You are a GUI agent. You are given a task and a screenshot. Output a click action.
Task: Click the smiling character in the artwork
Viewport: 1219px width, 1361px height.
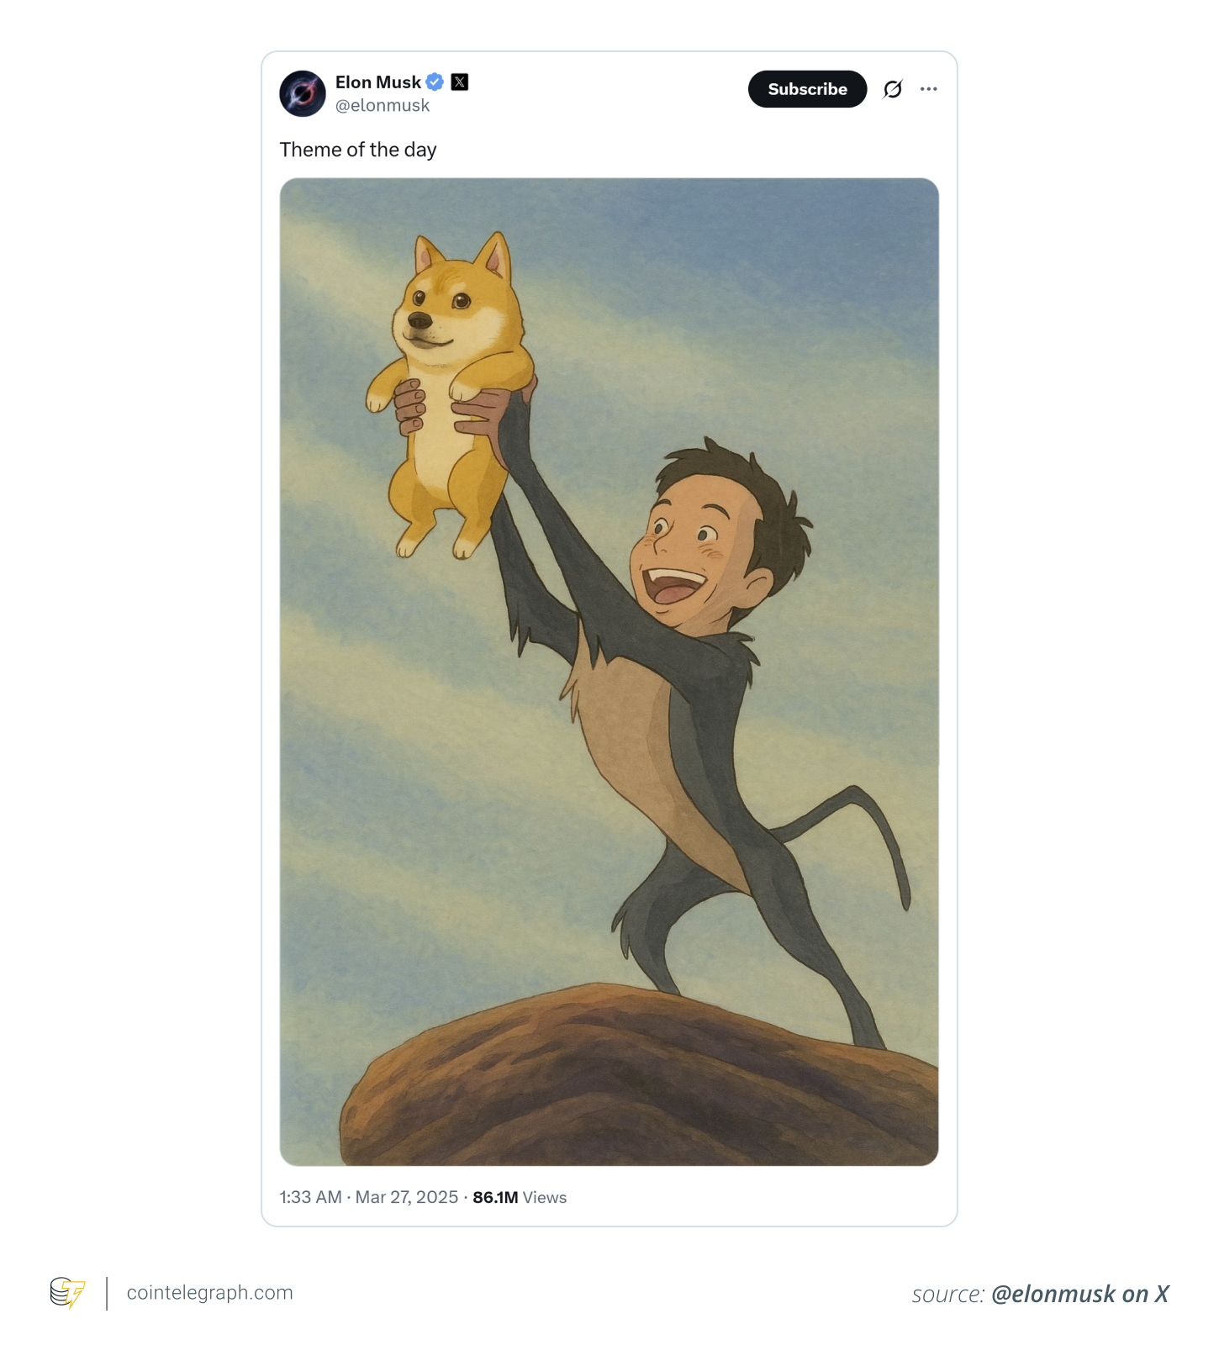tap(709, 546)
